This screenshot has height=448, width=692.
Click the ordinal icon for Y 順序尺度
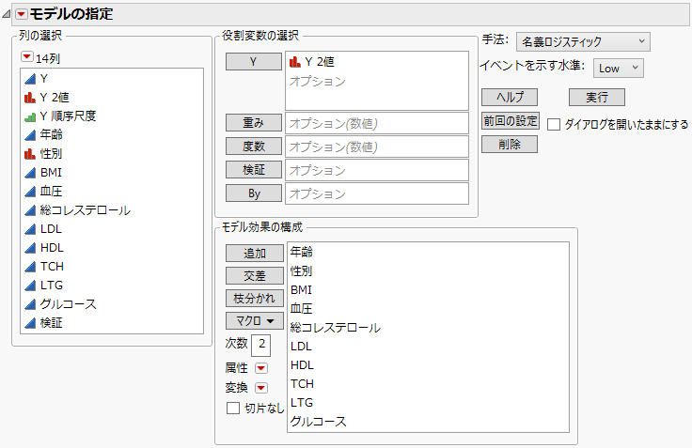[x=29, y=116]
